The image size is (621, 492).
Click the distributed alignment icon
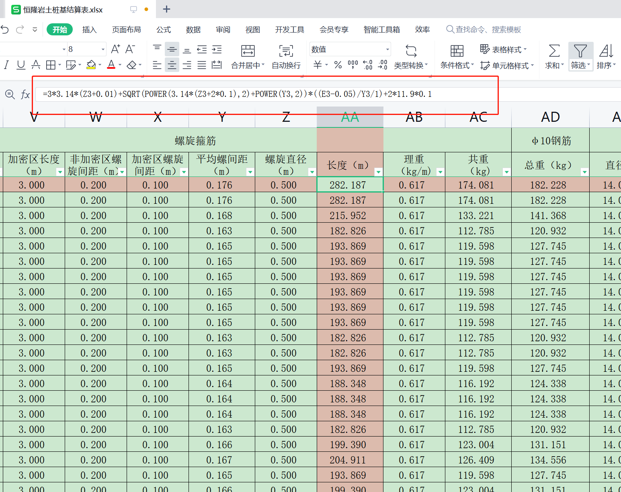217,65
